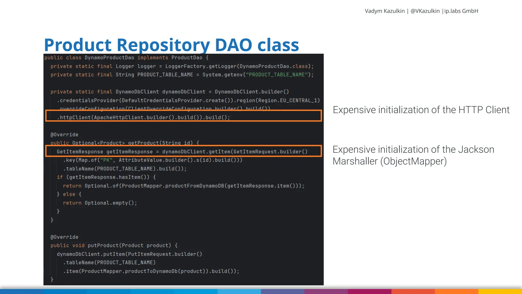Click 'Expensive initialization of the HTTP Client' note
Screen dimensions: 522x294
tap(421, 110)
